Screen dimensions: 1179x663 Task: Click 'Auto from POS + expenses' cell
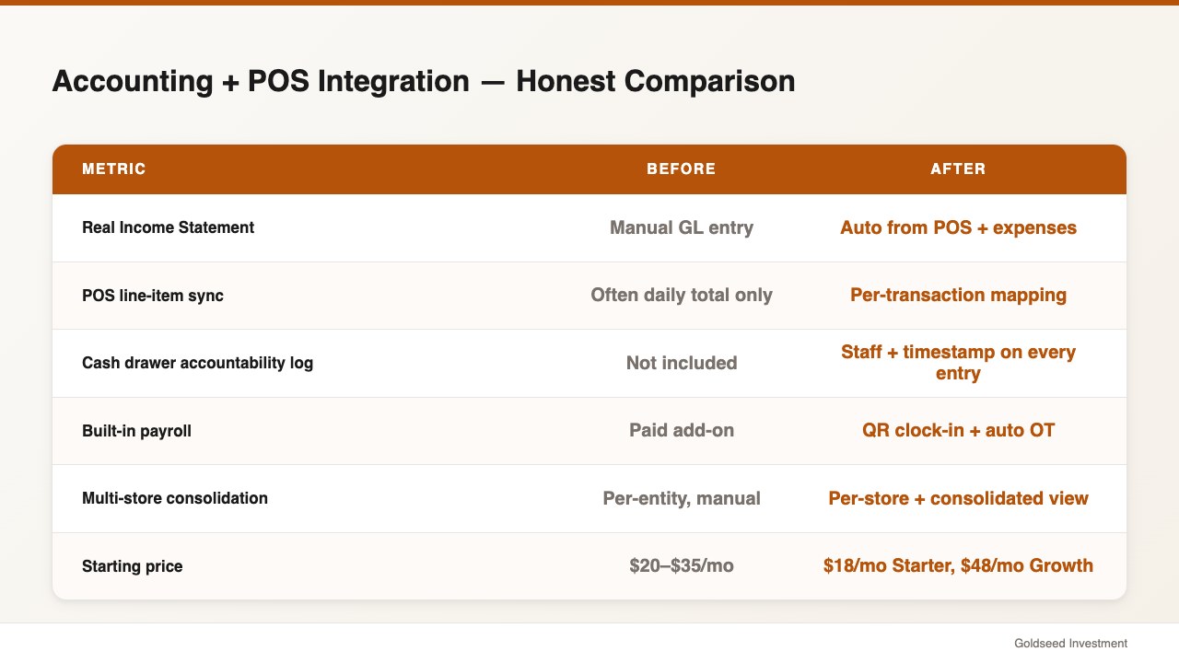[x=958, y=227]
